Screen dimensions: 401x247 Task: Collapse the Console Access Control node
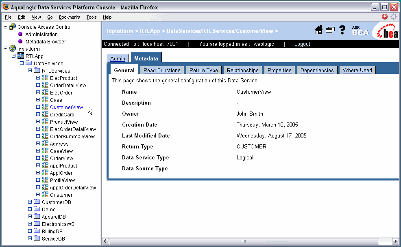pos(5,26)
